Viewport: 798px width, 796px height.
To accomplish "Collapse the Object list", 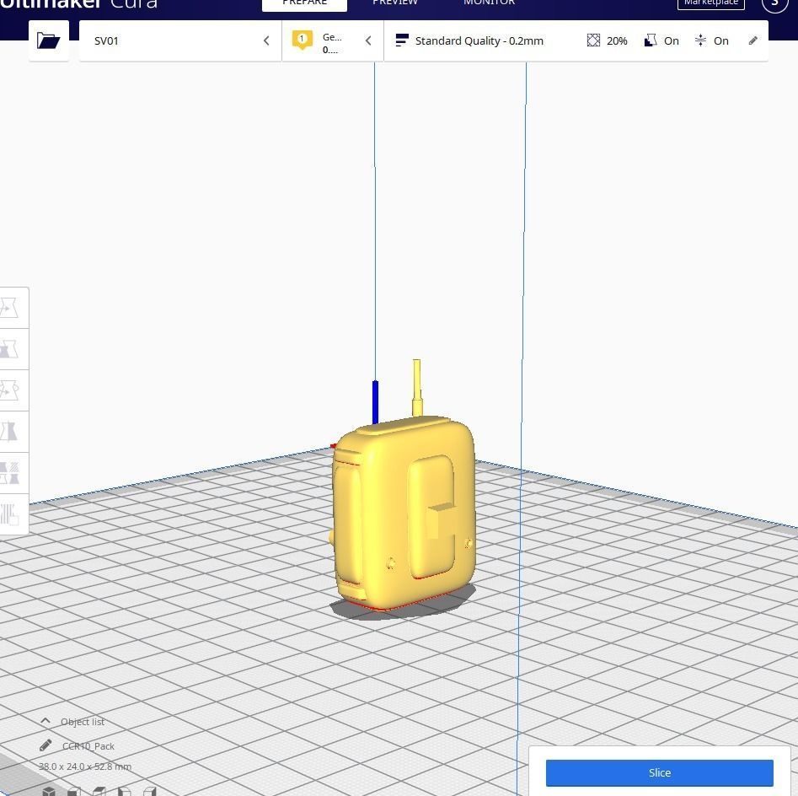I will [45, 721].
